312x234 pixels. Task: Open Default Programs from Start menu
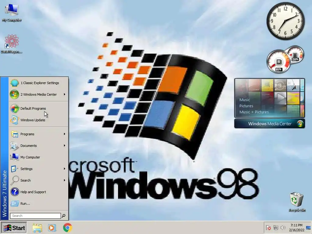[38, 108]
